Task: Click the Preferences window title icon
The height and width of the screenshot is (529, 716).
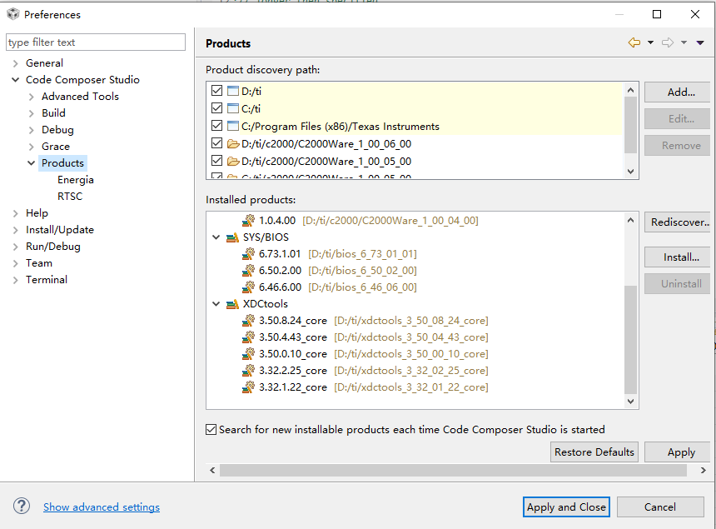Action: click(x=13, y=14)
